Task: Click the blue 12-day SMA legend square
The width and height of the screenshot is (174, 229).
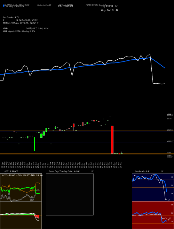Action: (3, 6)
